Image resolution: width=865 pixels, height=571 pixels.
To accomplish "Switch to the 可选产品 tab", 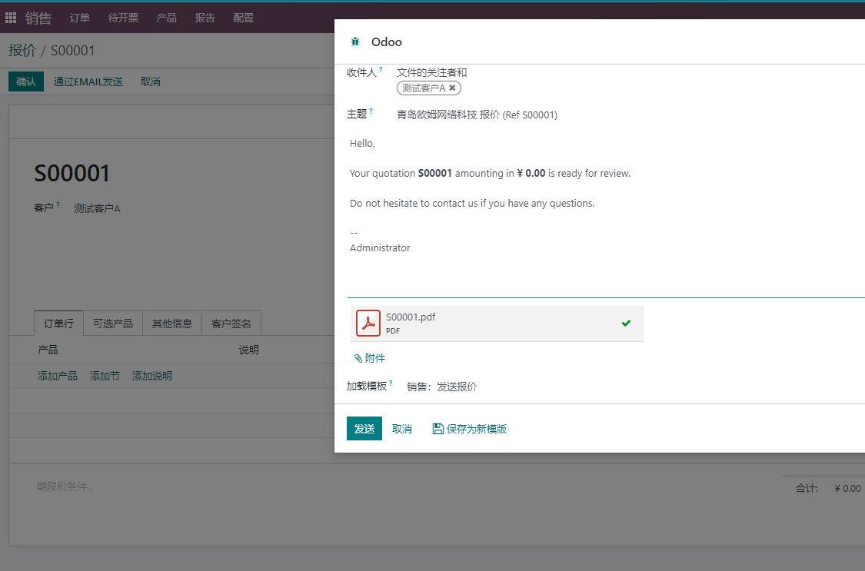I will 112,324.
